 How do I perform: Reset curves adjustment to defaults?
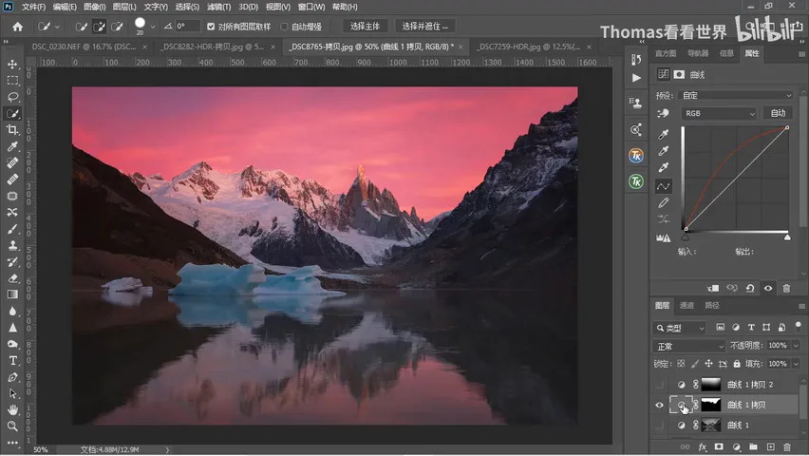click(750, 288)
